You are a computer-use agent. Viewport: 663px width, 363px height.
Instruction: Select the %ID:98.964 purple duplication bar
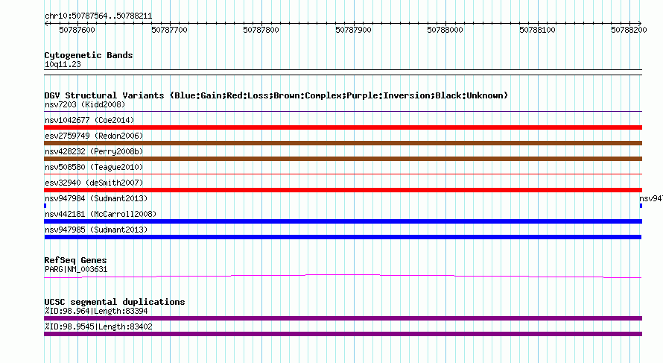tap(343, 318)
